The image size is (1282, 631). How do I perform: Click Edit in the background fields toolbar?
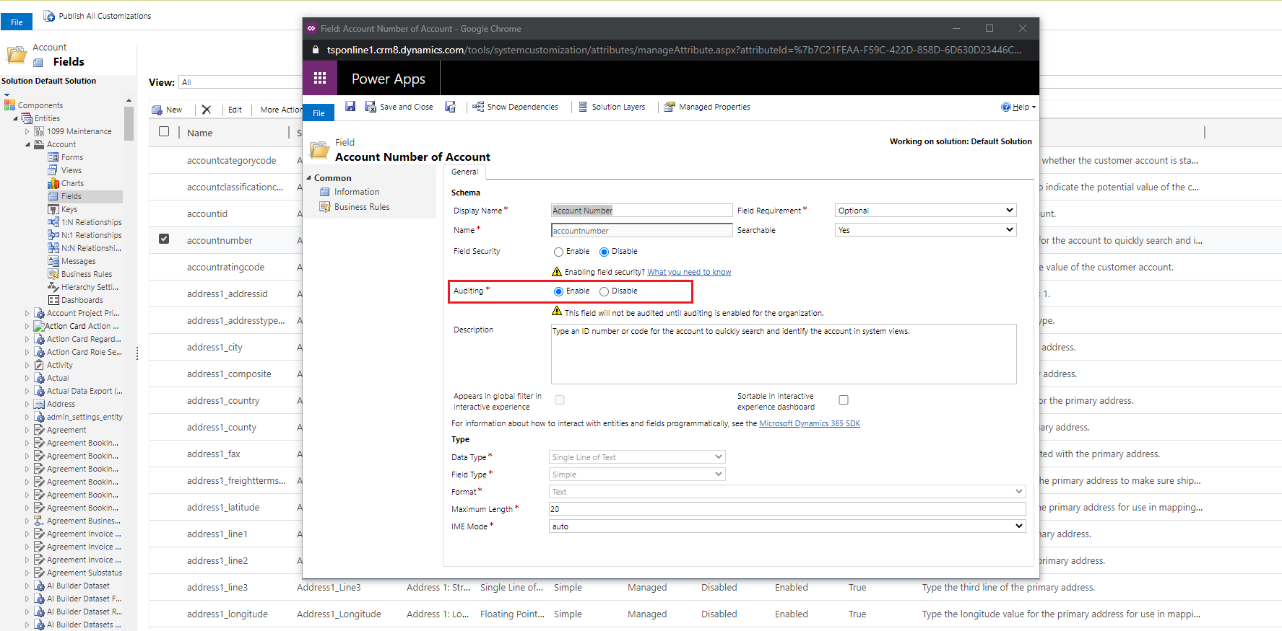[x=235, y=110]
